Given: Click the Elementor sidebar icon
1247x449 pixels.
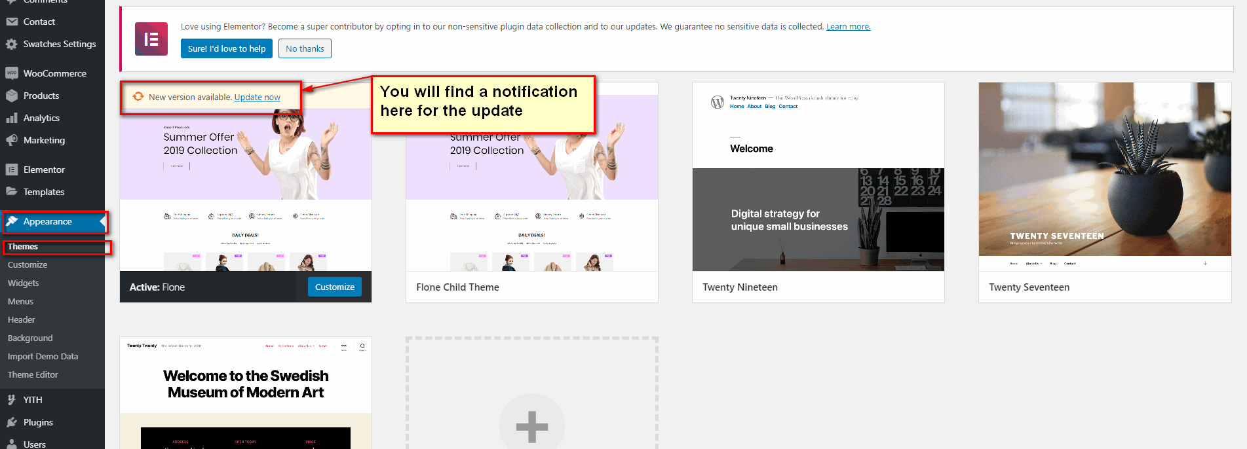Looking at the screenshot, I should [x=12, y=170].
